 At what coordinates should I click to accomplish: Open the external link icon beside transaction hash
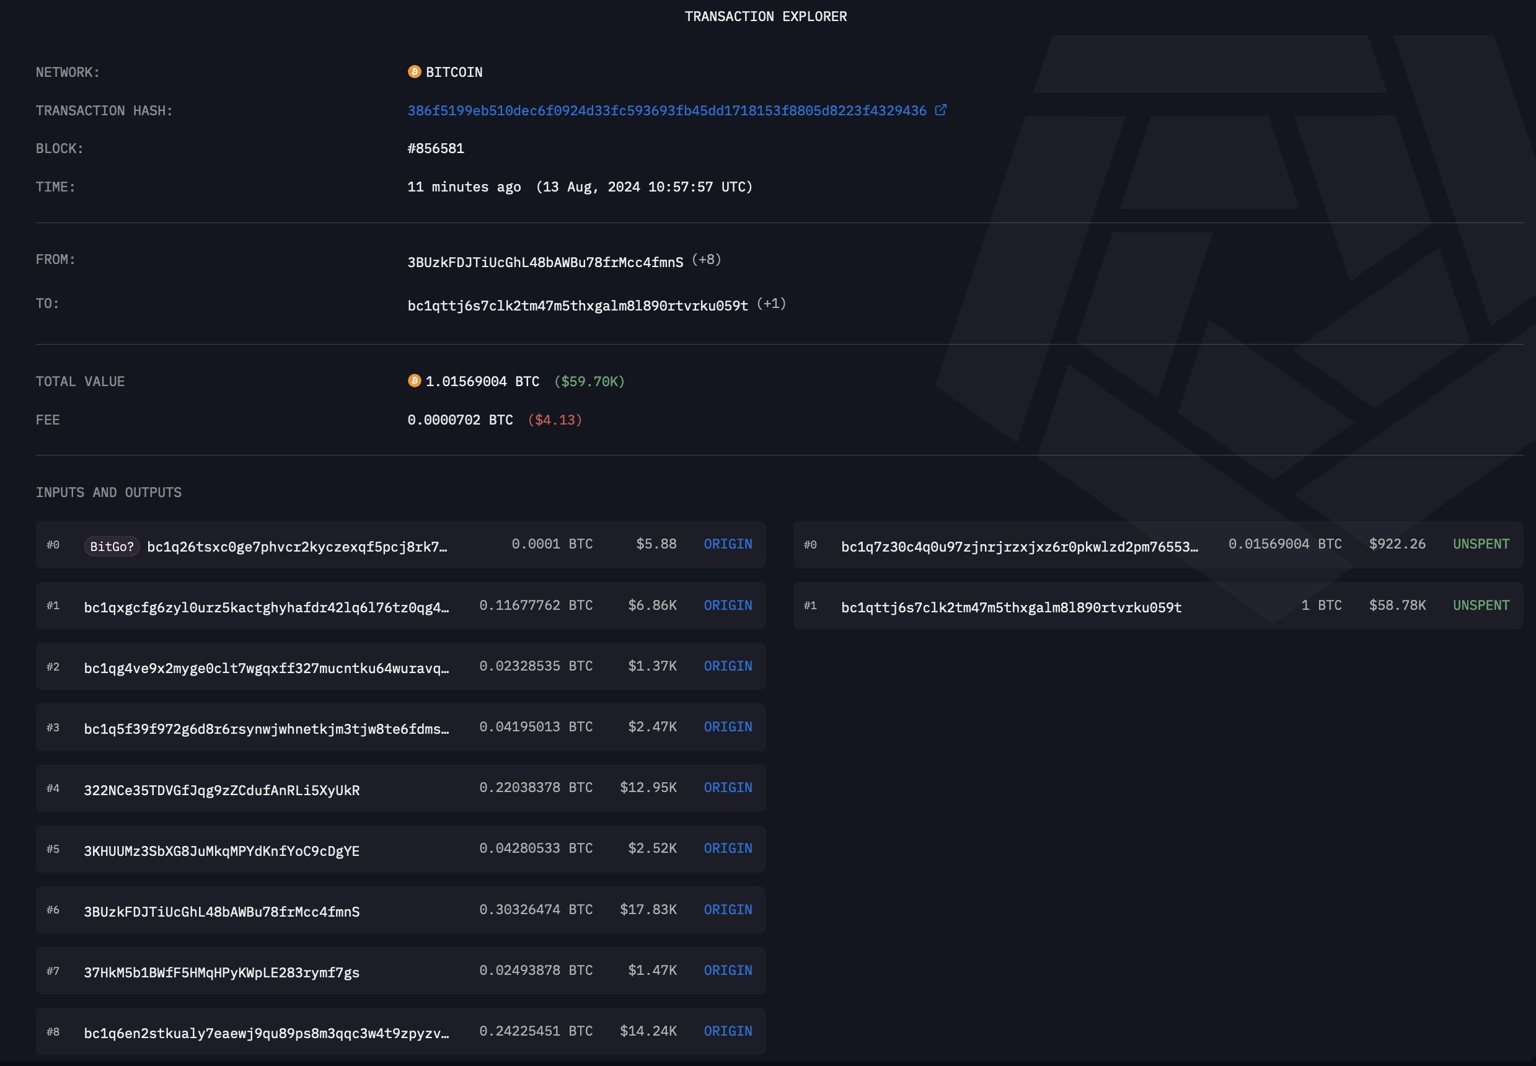[x=940, y=110]
